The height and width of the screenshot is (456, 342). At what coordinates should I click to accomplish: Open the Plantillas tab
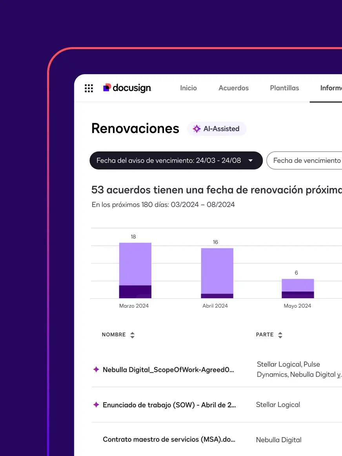pos(284,88)
